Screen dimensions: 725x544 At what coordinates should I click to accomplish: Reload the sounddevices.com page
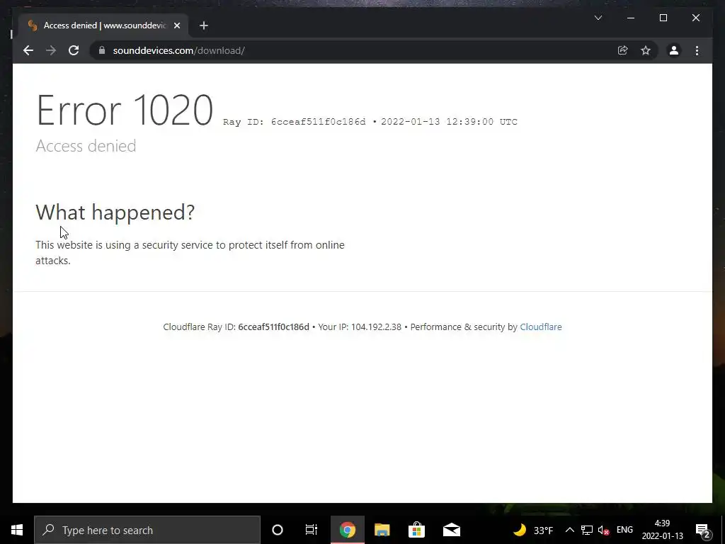(x=74, y=50)
